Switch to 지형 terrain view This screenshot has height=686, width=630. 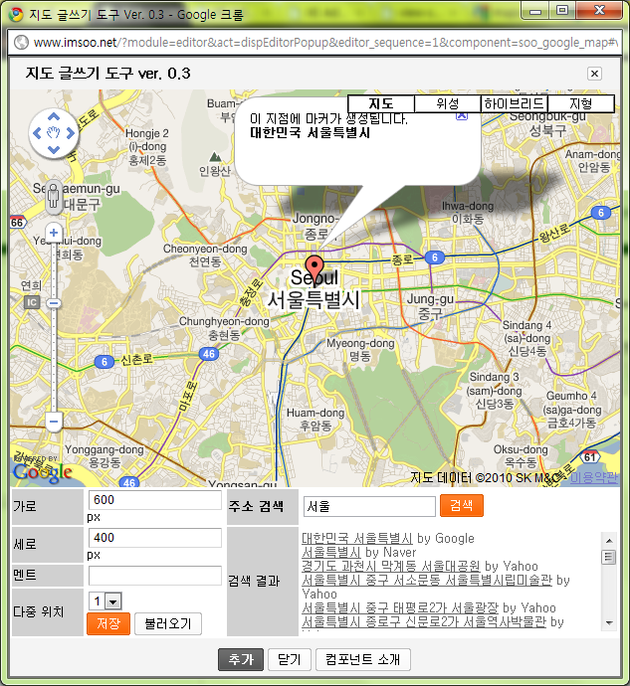(581, 103)
